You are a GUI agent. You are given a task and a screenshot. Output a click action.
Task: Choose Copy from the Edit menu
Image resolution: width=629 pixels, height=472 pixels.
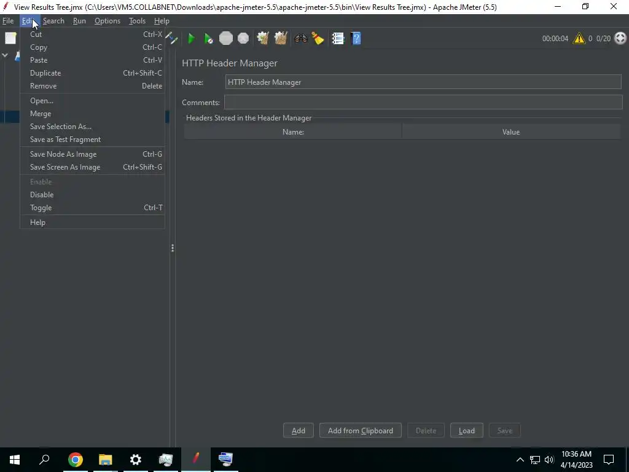[92, 47]
